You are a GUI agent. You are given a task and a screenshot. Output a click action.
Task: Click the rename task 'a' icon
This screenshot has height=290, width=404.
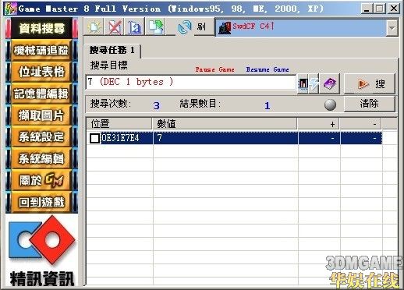(x=135, y=27)
